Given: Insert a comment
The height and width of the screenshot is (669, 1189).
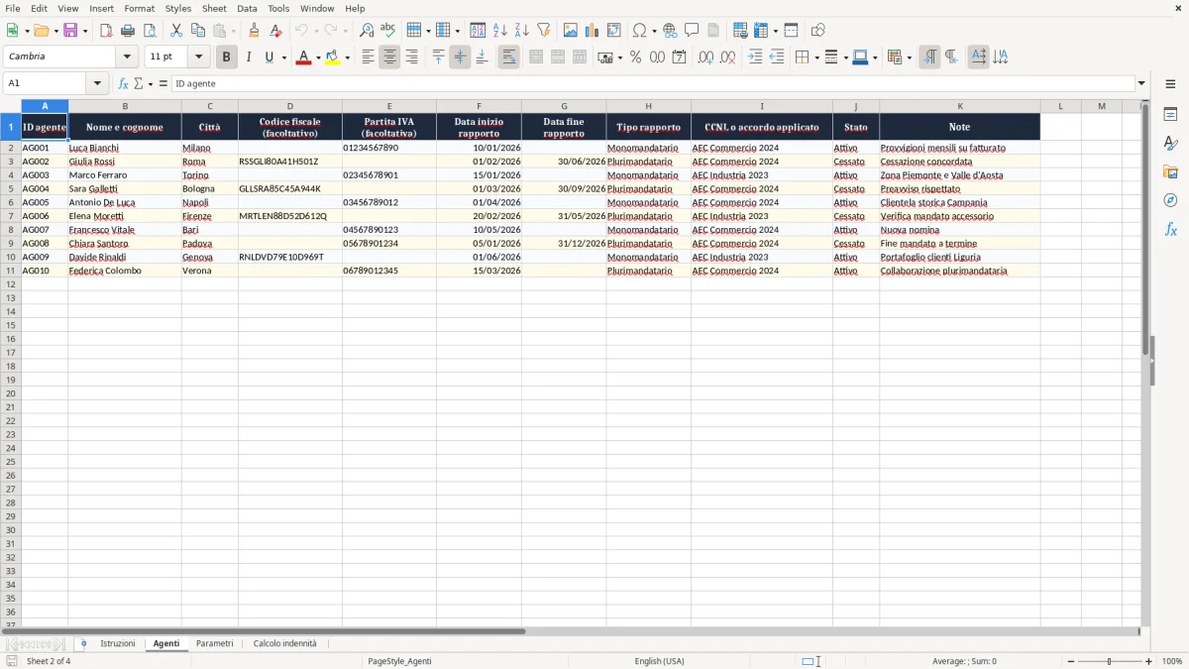Looking at the screenshot, I should point(692,31).
